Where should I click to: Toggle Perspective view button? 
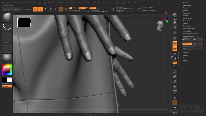coord(175,43)
